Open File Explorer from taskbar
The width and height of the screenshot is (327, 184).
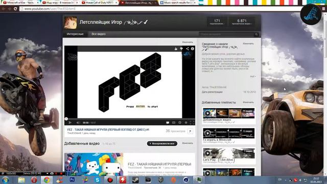[x=21, y=180]
